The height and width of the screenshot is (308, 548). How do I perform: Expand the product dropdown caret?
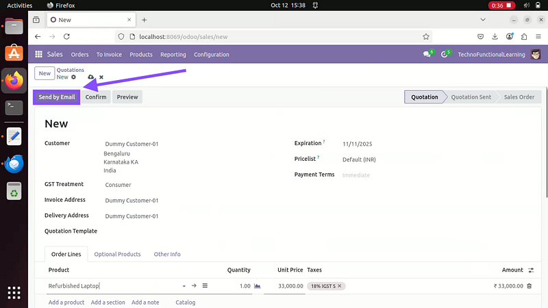(x=184, y=286)
